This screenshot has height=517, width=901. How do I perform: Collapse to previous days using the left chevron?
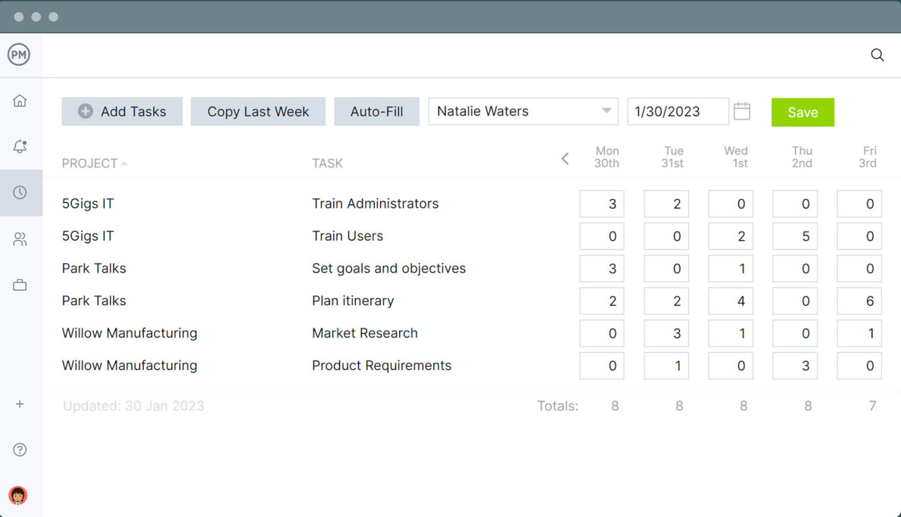click(565, 159)
